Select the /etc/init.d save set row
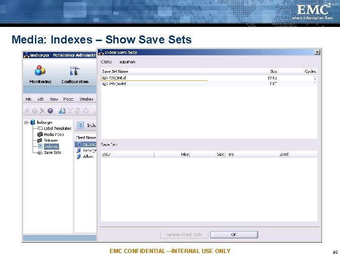 (209, 78)
